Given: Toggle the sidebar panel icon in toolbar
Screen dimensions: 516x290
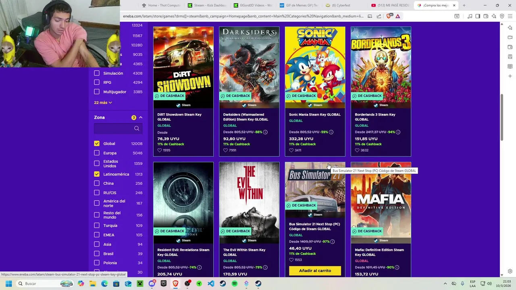Looking at the screenshot, I should 478,16.
